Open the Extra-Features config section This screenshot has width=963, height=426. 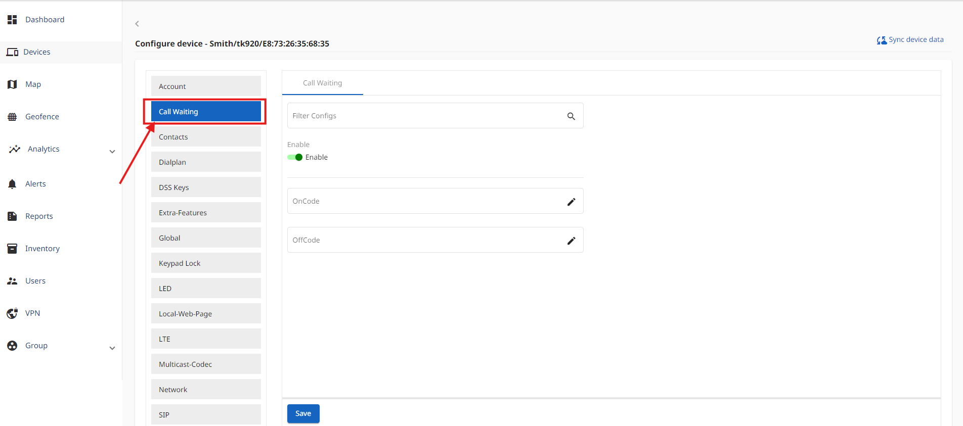coord(206,212)
